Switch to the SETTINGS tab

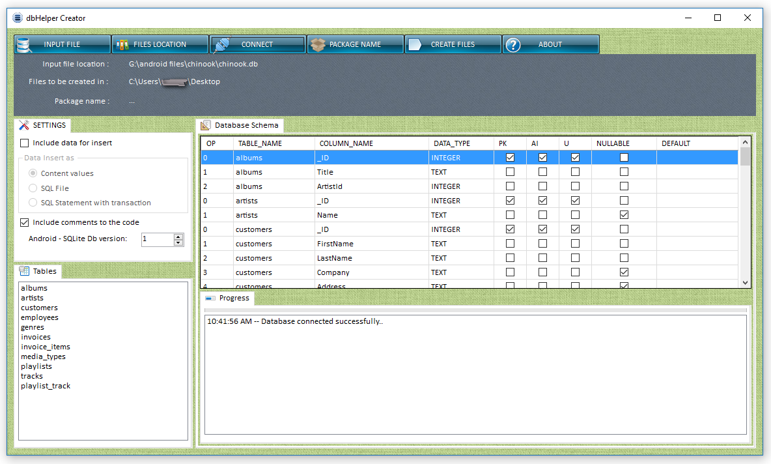(43, 125)
